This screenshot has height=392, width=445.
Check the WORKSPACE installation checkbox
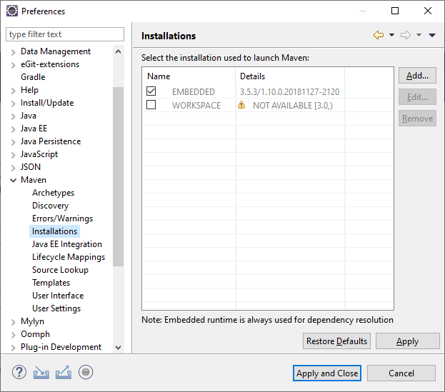click(151, 105)
